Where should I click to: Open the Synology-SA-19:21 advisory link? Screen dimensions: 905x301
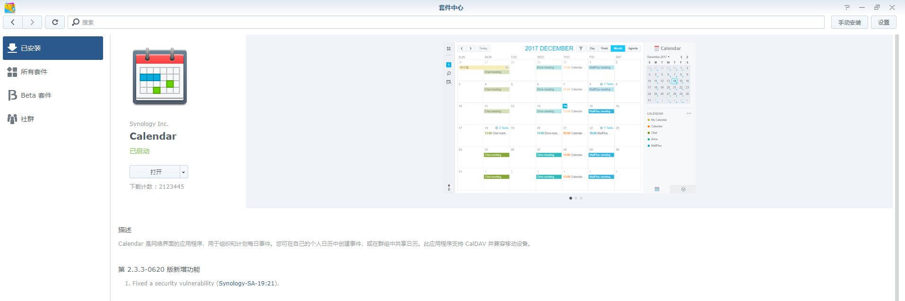pyautogui.click(x=246, y=284)
